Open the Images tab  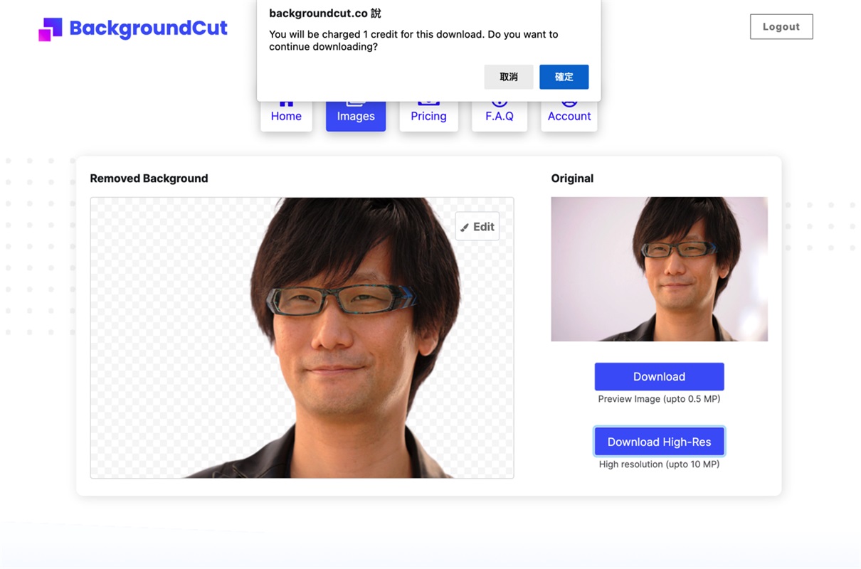356,116
